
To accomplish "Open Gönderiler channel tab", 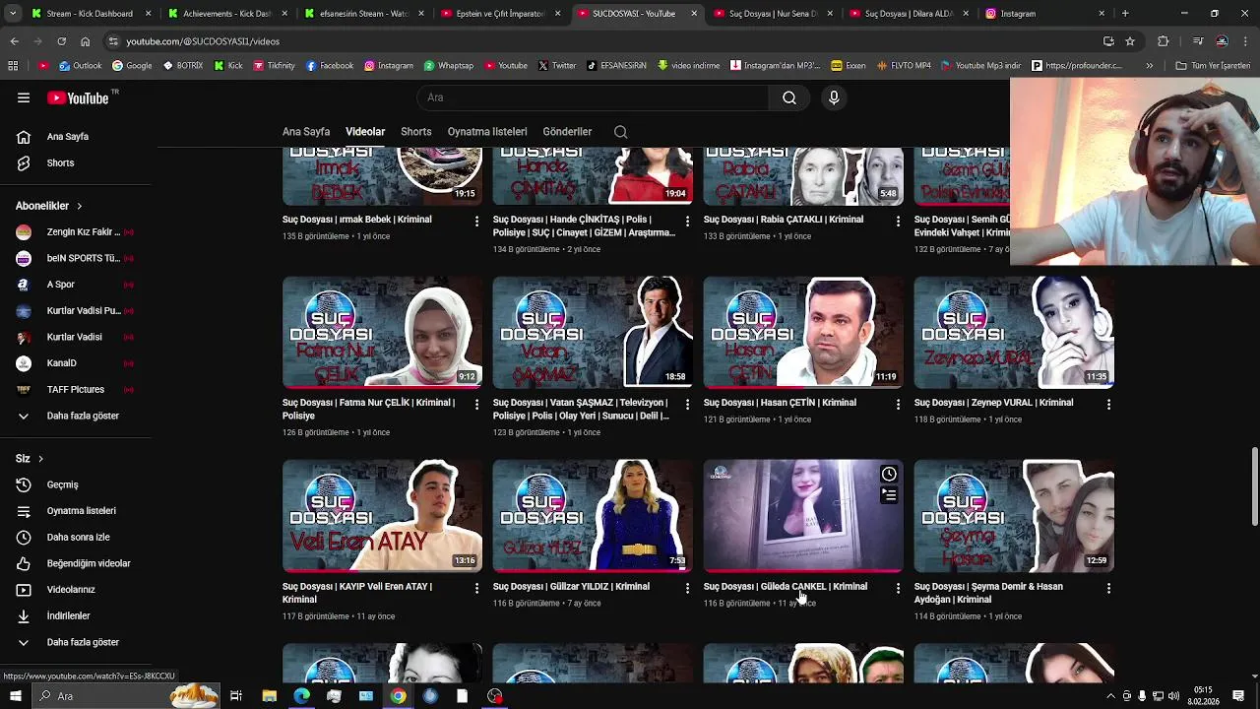I will [x=567, y=132].
